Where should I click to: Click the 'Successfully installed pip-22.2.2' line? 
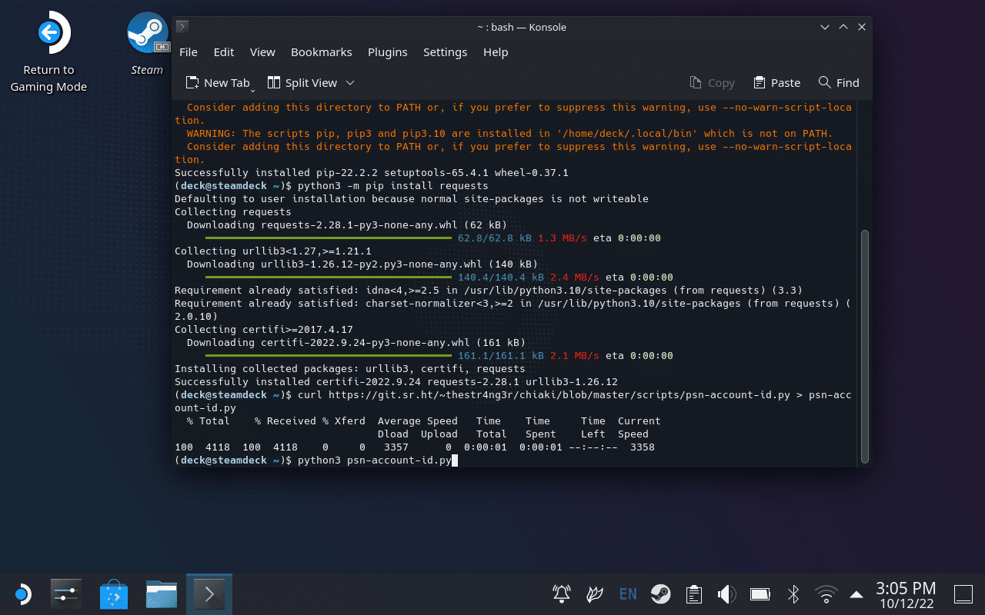[x=372, y=173]
